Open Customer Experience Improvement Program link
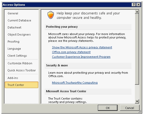The width and height of the screenshot is (143, 115). coord(81,57)
